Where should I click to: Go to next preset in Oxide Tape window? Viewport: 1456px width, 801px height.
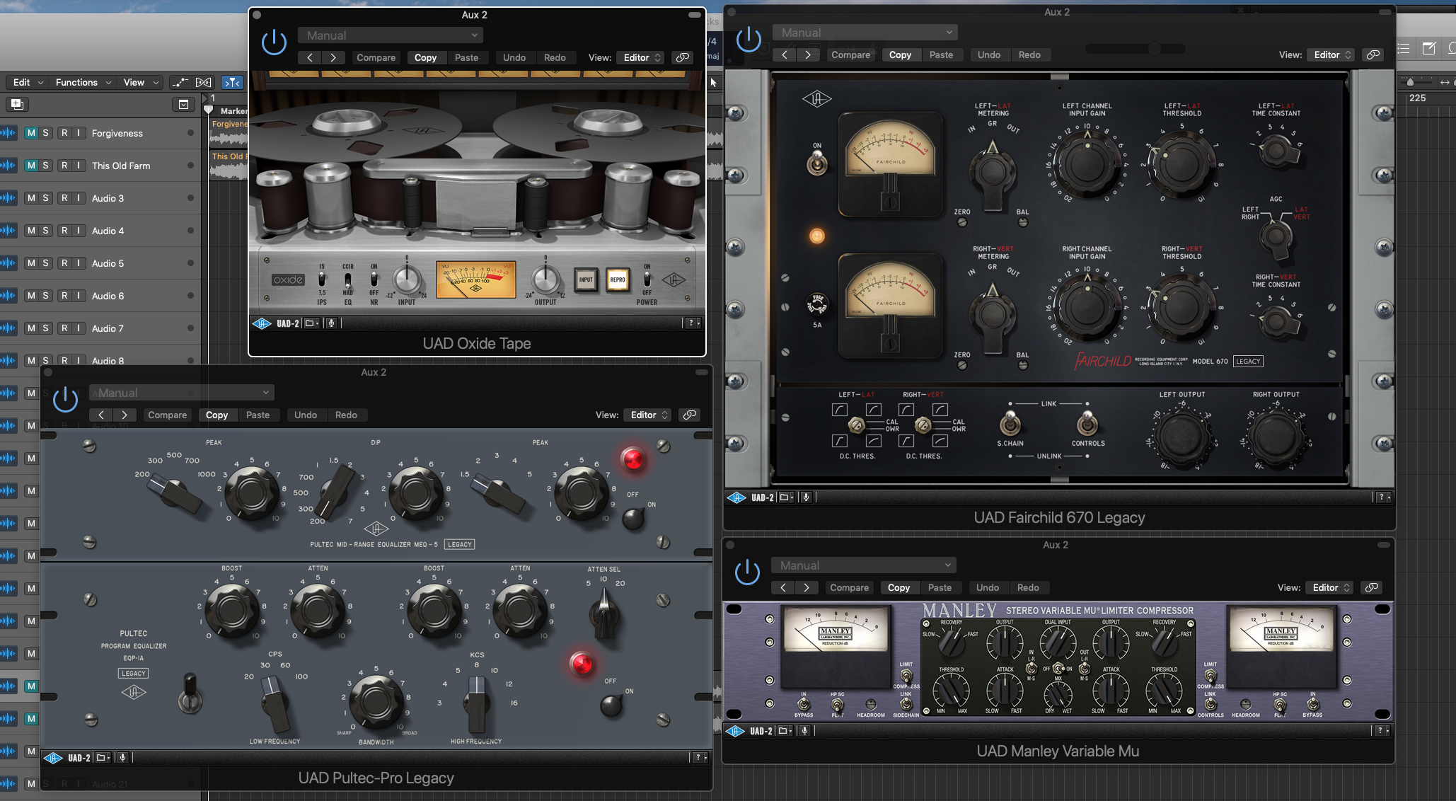tap(333, 57)
